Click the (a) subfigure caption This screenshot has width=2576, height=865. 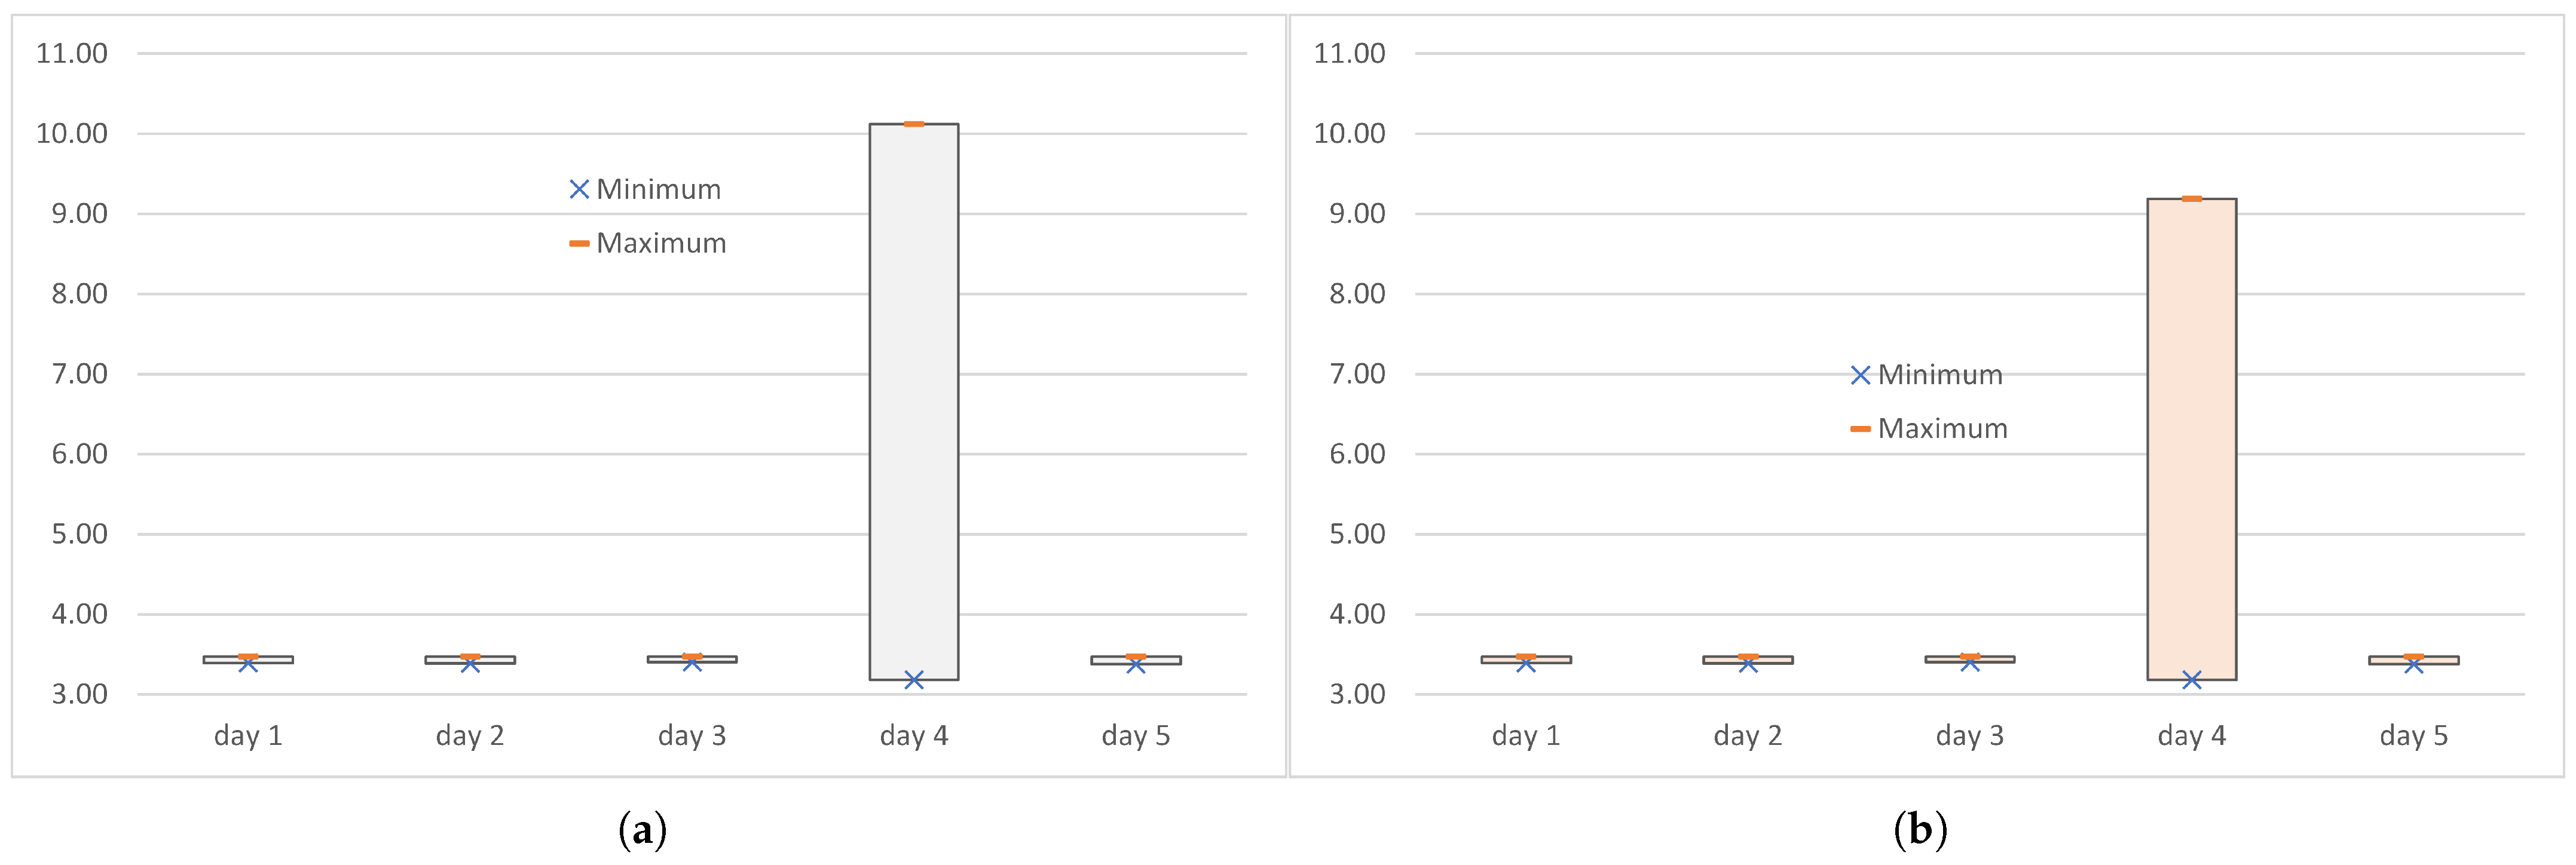click(643, 830)
